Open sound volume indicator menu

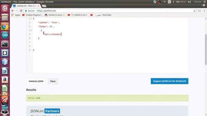189,2
